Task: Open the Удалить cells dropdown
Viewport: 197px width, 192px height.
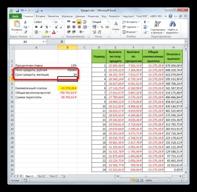Action: tap(130, 27)
